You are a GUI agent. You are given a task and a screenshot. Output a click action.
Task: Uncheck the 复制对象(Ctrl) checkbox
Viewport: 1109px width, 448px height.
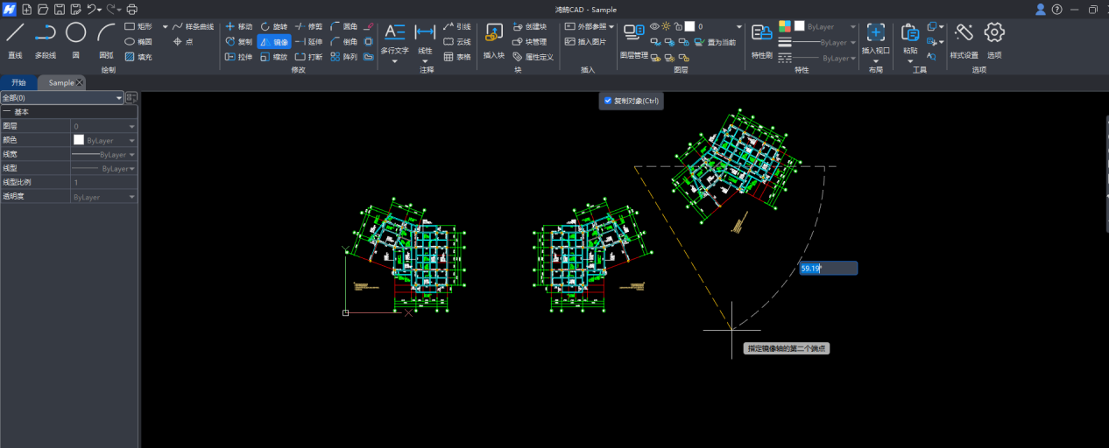click(608, 101)
